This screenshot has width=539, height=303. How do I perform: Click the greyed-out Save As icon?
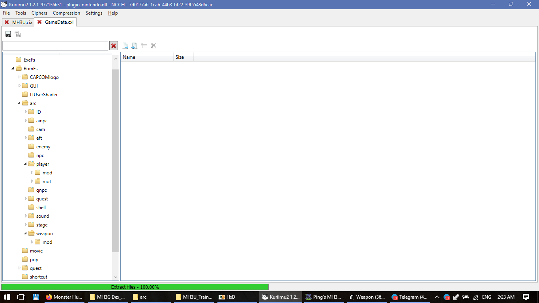click(18, 34)
